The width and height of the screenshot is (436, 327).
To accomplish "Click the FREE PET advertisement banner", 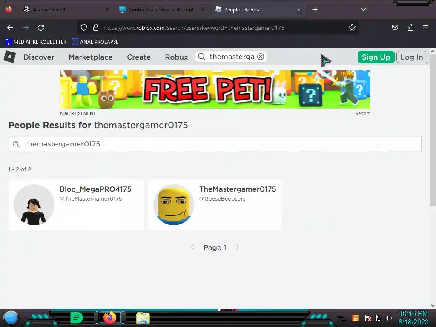I will coord(215,89).
